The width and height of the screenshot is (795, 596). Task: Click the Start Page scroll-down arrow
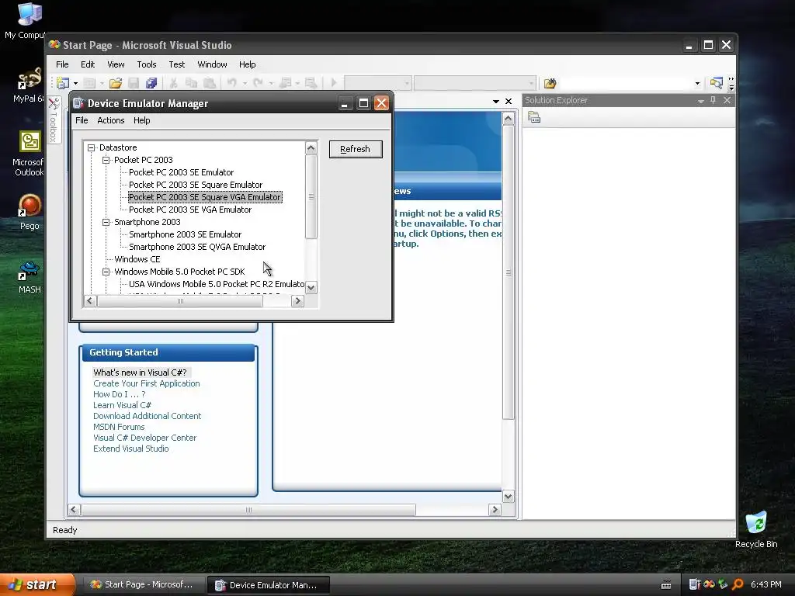[x=508, y=497]
